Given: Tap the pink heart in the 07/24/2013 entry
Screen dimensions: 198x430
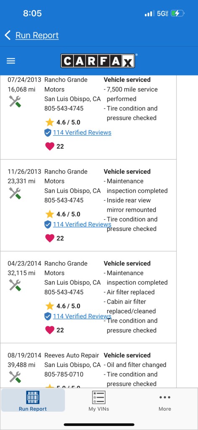Looking at the screenshot, I should (50, 147).
